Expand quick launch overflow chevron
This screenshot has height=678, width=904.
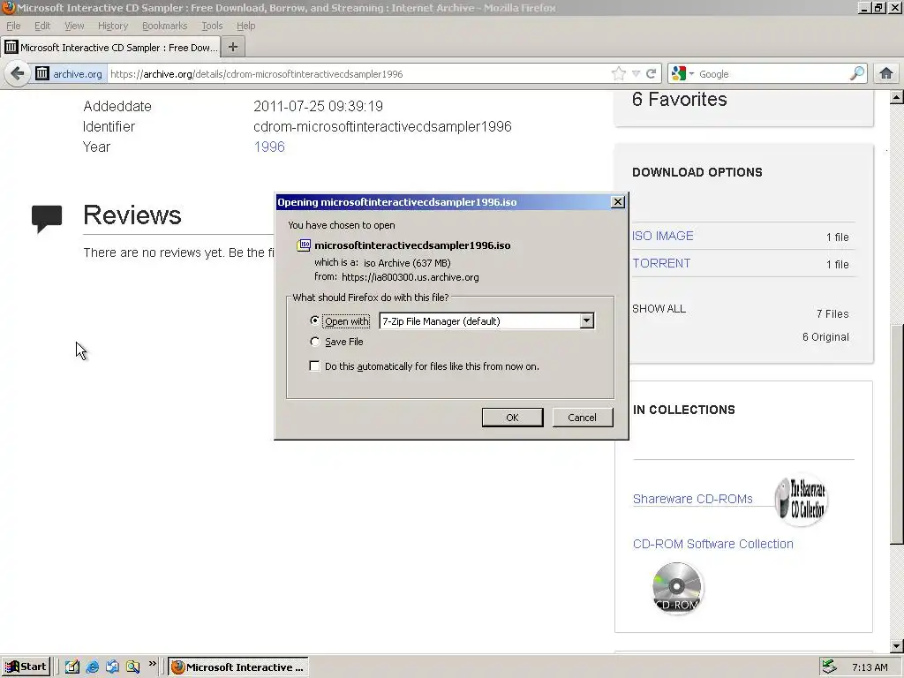152,664
